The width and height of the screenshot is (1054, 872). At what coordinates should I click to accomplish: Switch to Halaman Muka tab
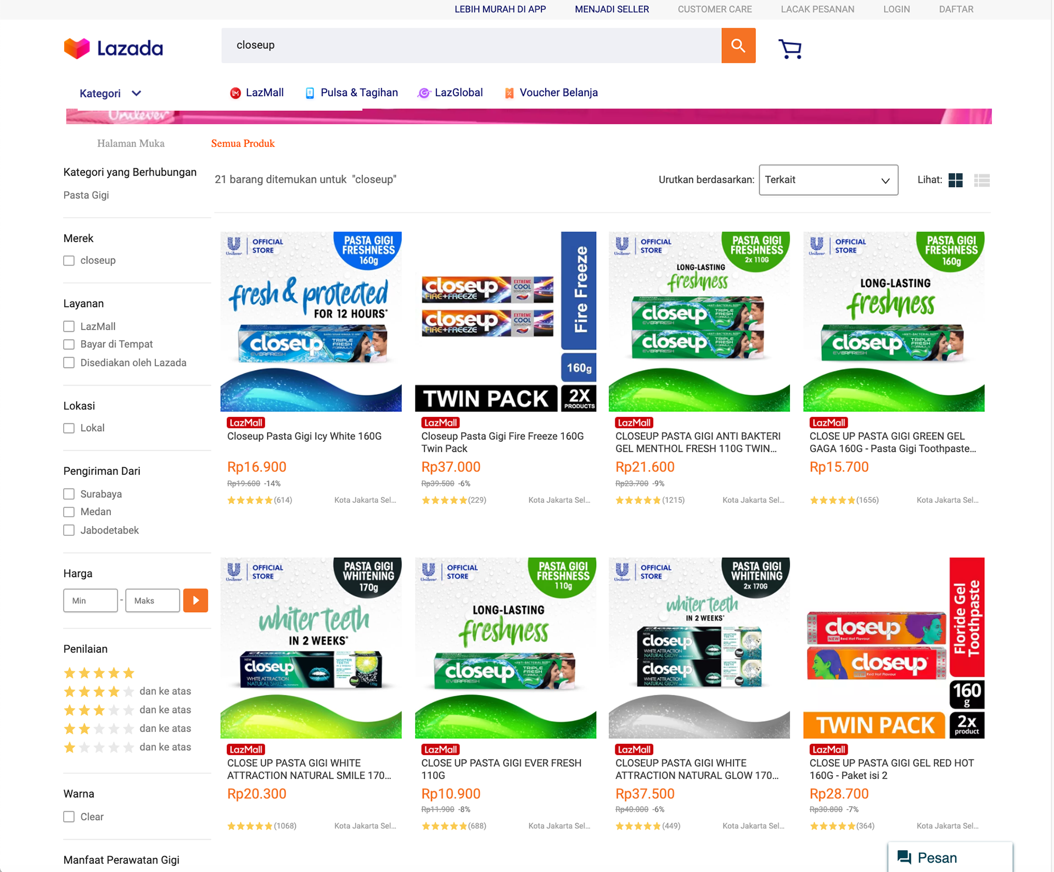tap(131, 143)
